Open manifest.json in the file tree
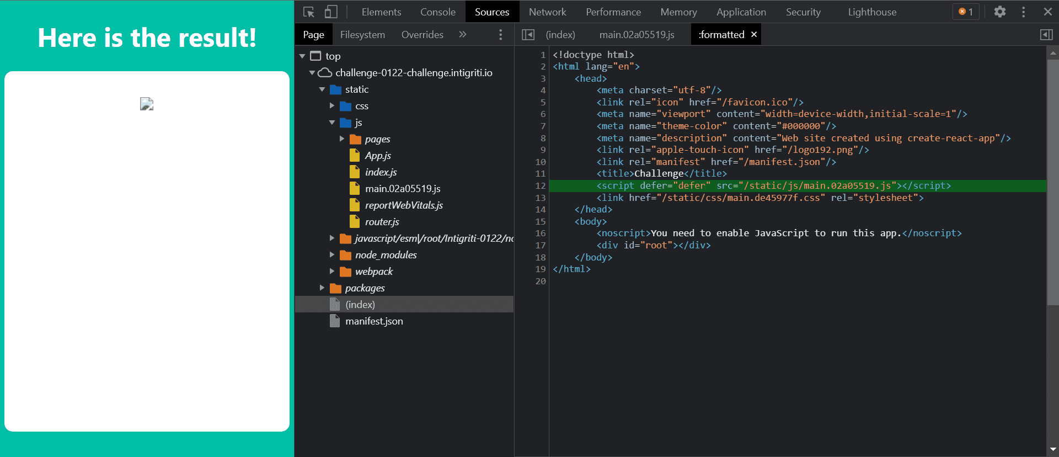Screen dimensions: 1059x457 374,321
